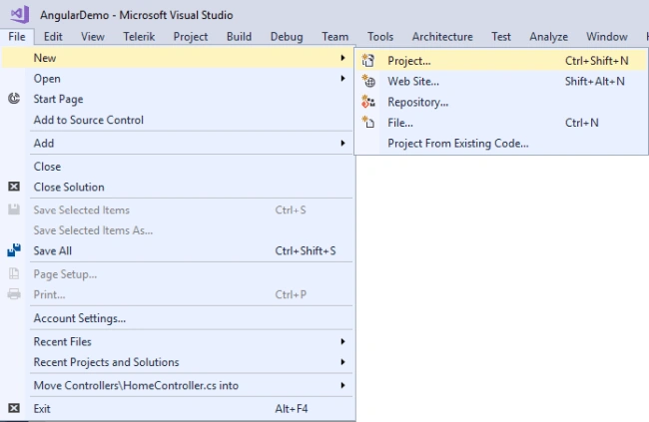Choose Save All

coord(178,250)
